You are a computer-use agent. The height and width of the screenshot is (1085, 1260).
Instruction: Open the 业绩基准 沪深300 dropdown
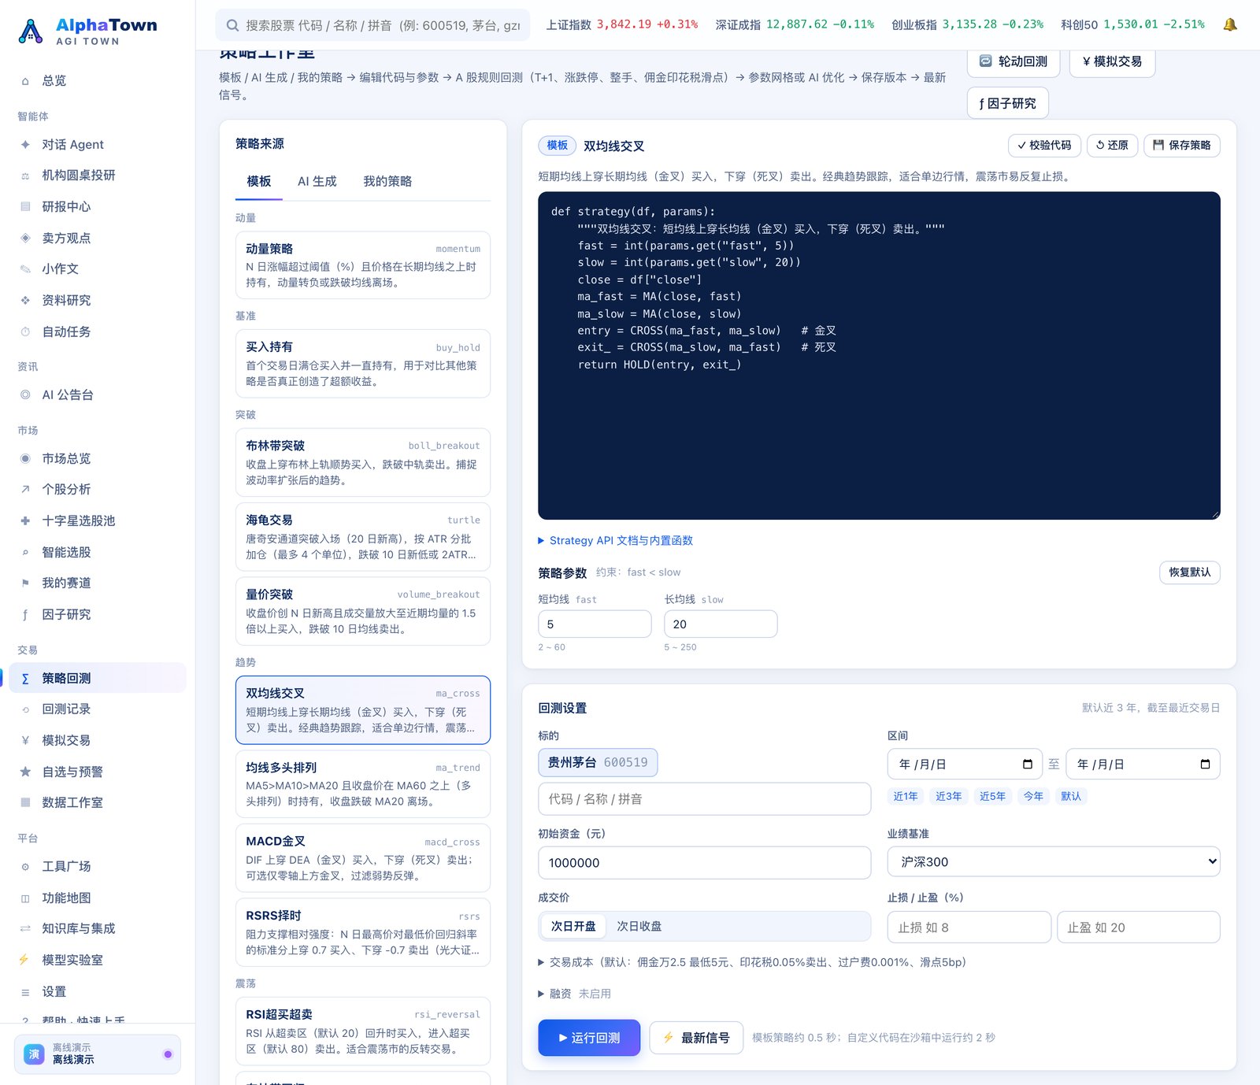coord(1054,862)
